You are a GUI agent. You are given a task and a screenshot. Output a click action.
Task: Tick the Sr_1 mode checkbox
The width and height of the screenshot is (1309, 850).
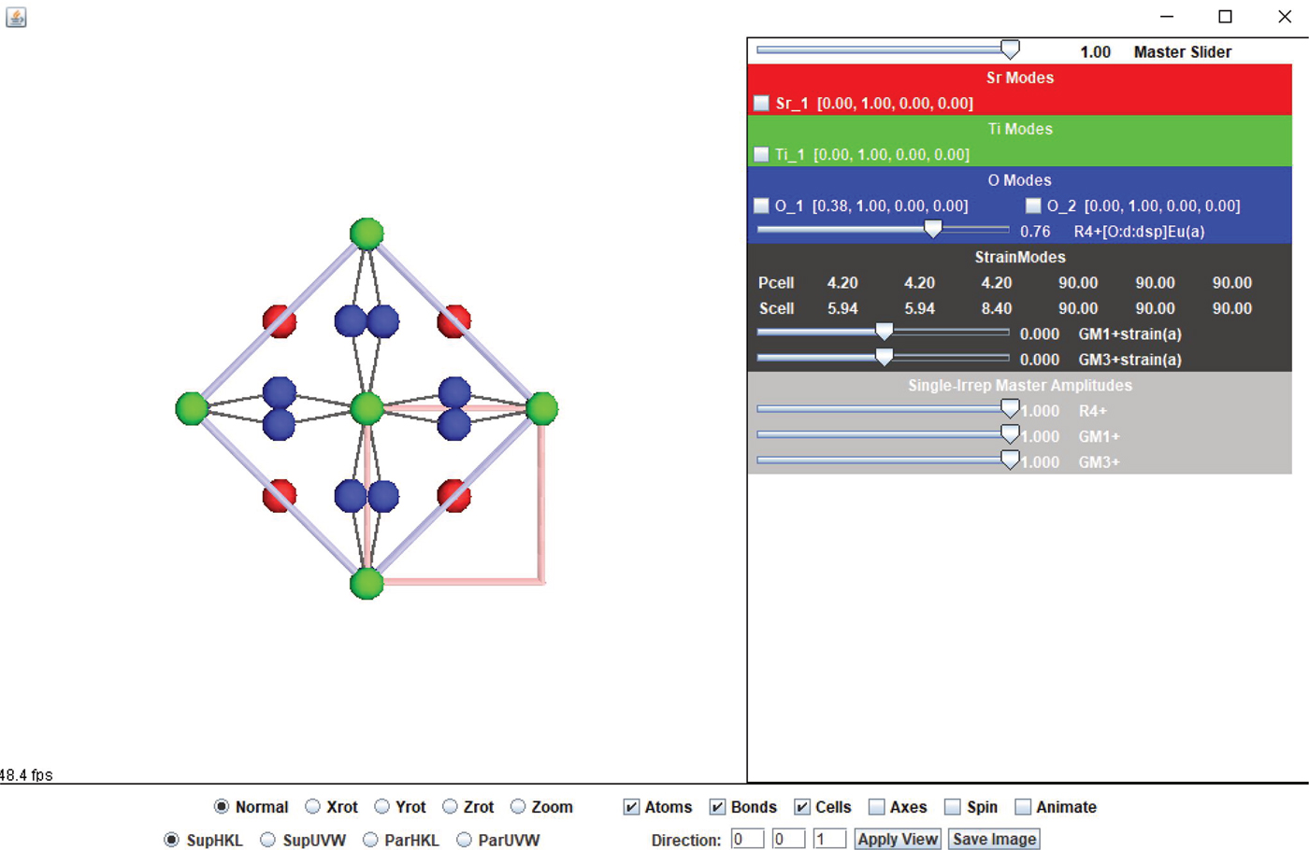point(761,103)
